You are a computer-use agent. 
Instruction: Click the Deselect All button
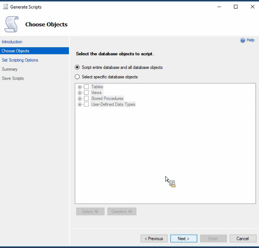pyautogui.click(x=122, y=211)
